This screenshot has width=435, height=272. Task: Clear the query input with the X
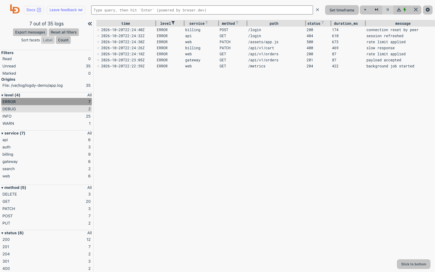coord(317,10)
